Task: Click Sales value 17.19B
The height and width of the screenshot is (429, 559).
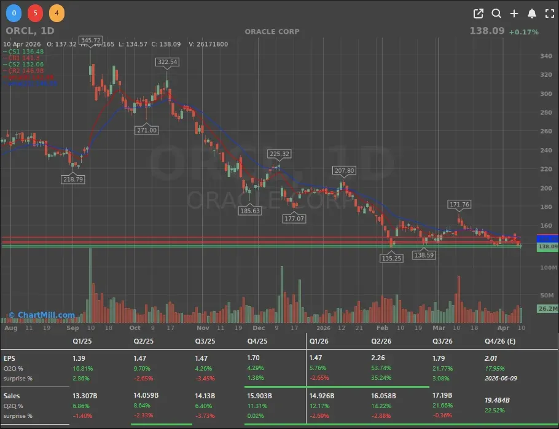Action: click(x=442, y=395)
